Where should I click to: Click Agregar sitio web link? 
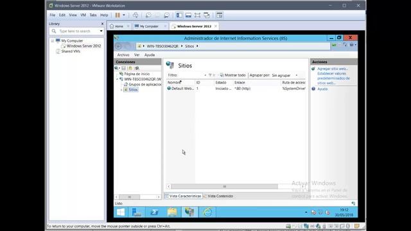333,69
